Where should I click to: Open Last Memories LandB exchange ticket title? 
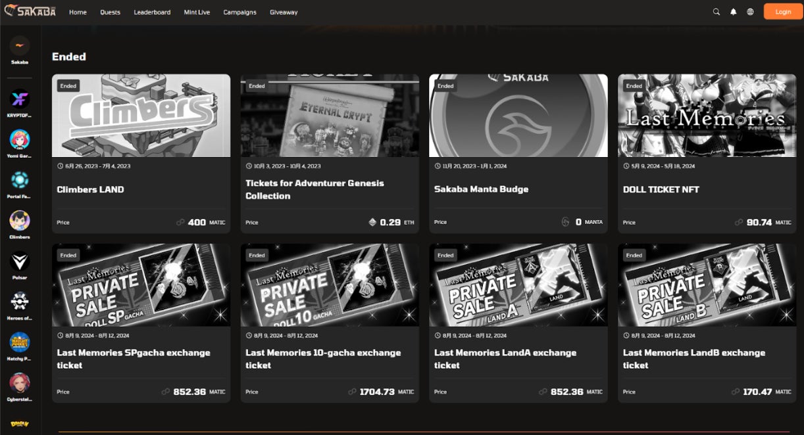click(694, 359)
